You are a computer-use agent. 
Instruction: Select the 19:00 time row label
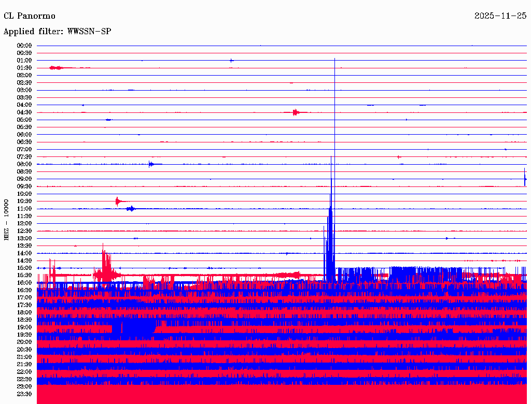click(24, 327)
